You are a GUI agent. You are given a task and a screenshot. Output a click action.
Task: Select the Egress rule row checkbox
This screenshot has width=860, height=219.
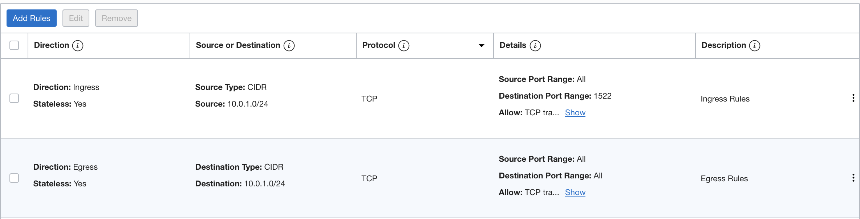[14, 178]
